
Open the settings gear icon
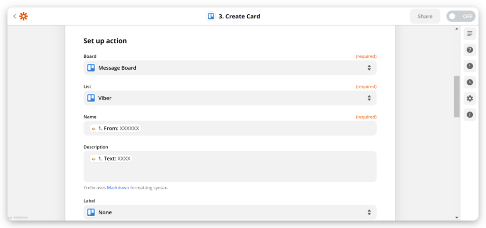469,98
